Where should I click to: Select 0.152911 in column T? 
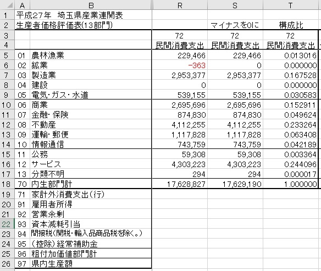291,105
